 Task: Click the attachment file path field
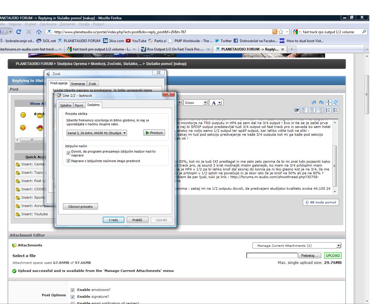272,256
